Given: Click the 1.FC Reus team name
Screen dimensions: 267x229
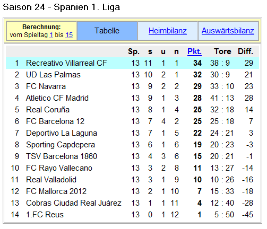Looking at the screenshot, I should (x=45, y=215).
